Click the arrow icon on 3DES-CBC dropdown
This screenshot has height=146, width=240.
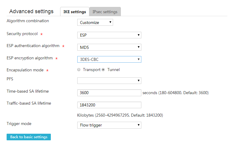pos(139,59)
